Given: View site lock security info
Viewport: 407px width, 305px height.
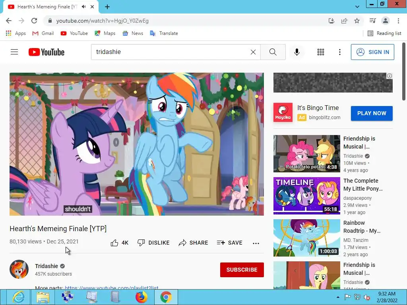Looking at the screenshot, I should (50, 21).
